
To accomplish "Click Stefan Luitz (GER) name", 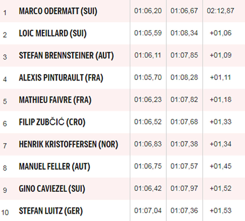I will coord(51,211).
